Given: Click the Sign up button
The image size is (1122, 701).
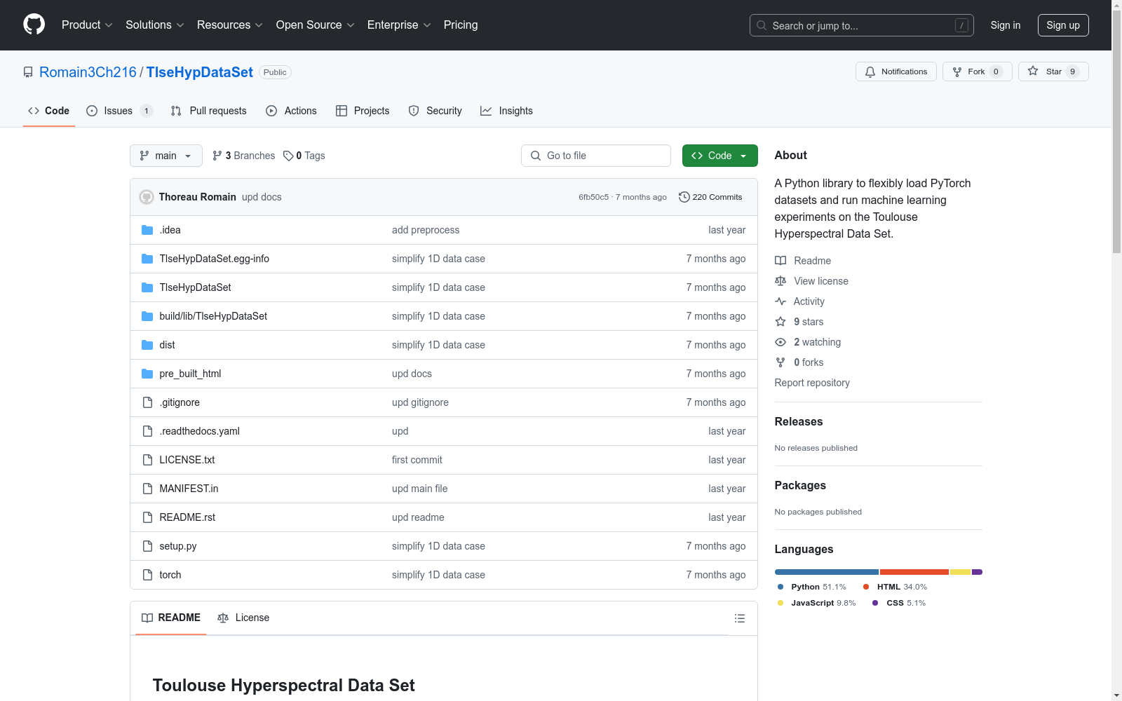Looking at the screenshot, I should coord(1063,25).
